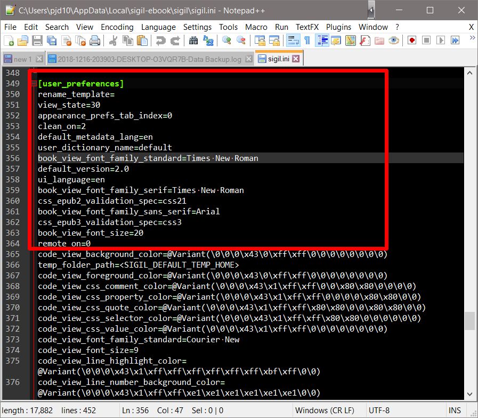Open the Window menu
This screenshot has width=478, height=418.
coord(373,27)
